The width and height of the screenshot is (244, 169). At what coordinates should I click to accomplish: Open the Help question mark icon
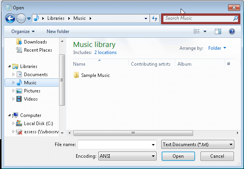pyautogui.click(x=232, y=31)
